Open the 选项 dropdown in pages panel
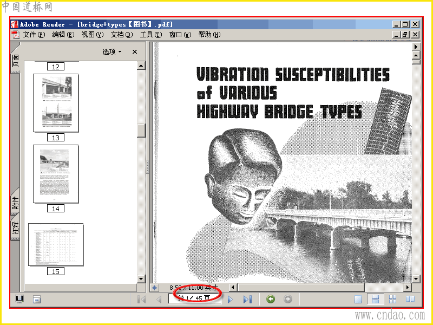The image size is (433, 325). click(x=112, y=51)
